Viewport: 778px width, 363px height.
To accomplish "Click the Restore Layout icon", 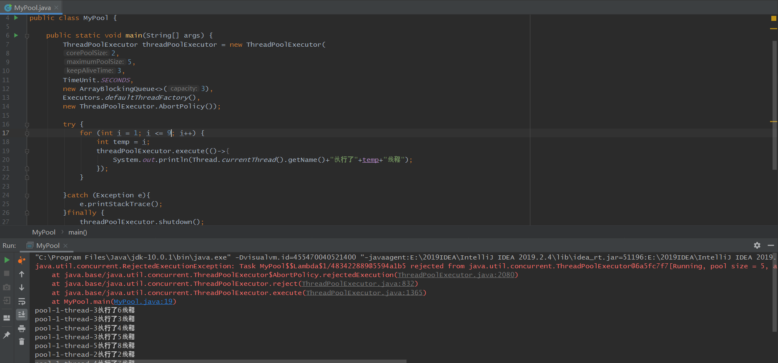I will click(x=7, y=318).
